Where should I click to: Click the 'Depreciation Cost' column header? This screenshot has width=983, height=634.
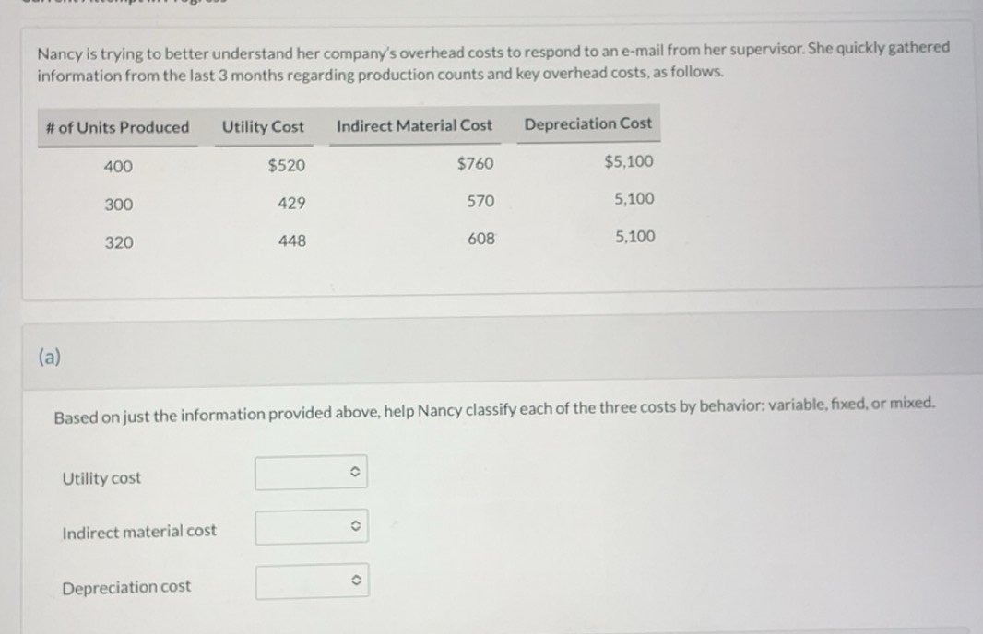pos(587,123)
